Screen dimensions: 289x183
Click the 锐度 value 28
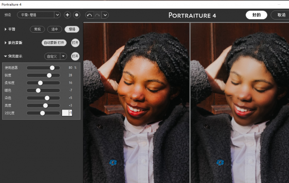coord(71,75)
